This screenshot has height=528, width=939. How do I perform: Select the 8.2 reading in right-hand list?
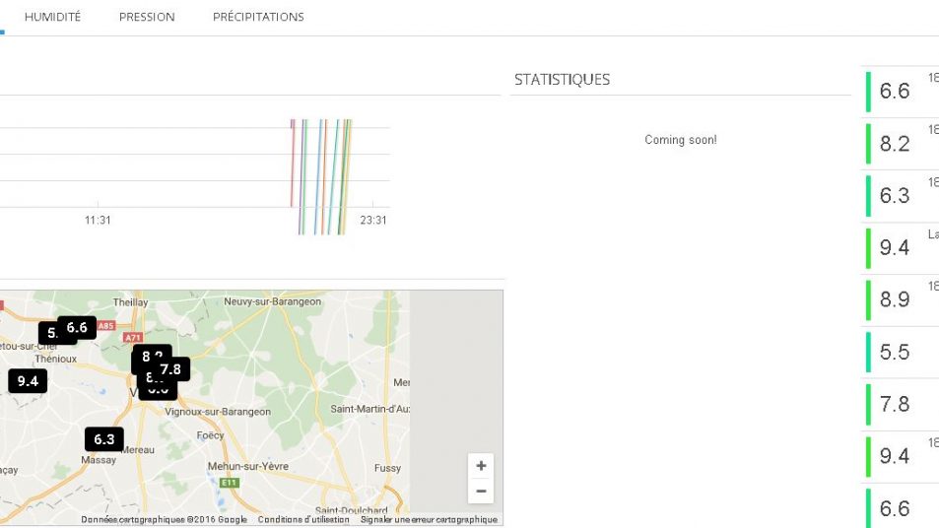click(x=895, y=144)
